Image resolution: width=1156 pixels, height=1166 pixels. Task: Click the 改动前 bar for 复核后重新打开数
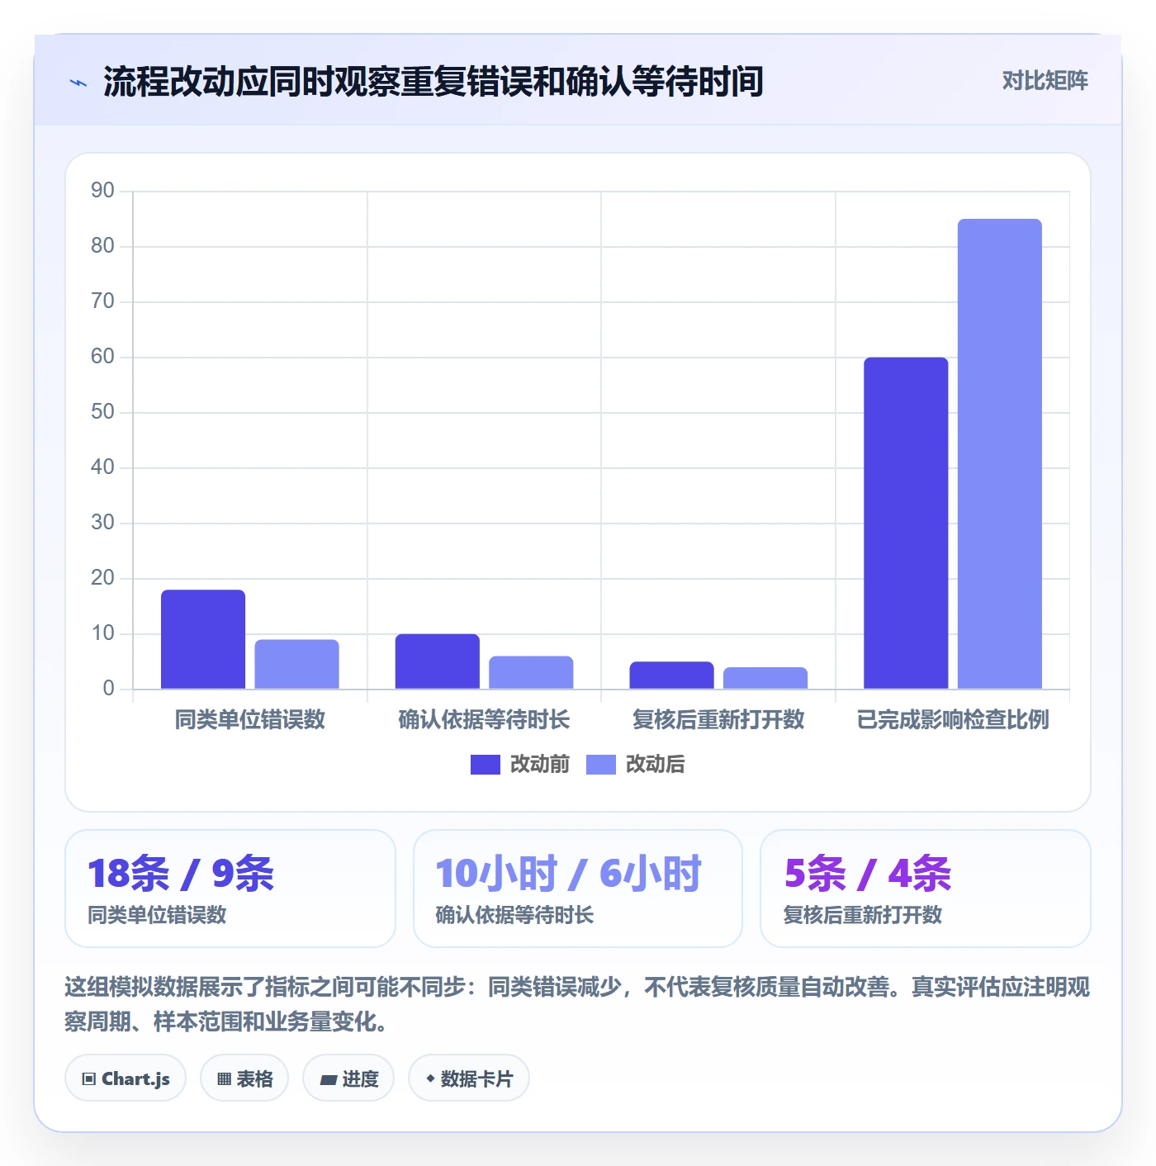point(671,675)
